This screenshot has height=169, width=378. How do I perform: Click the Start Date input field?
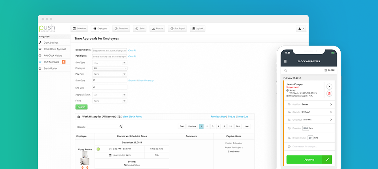110,80
